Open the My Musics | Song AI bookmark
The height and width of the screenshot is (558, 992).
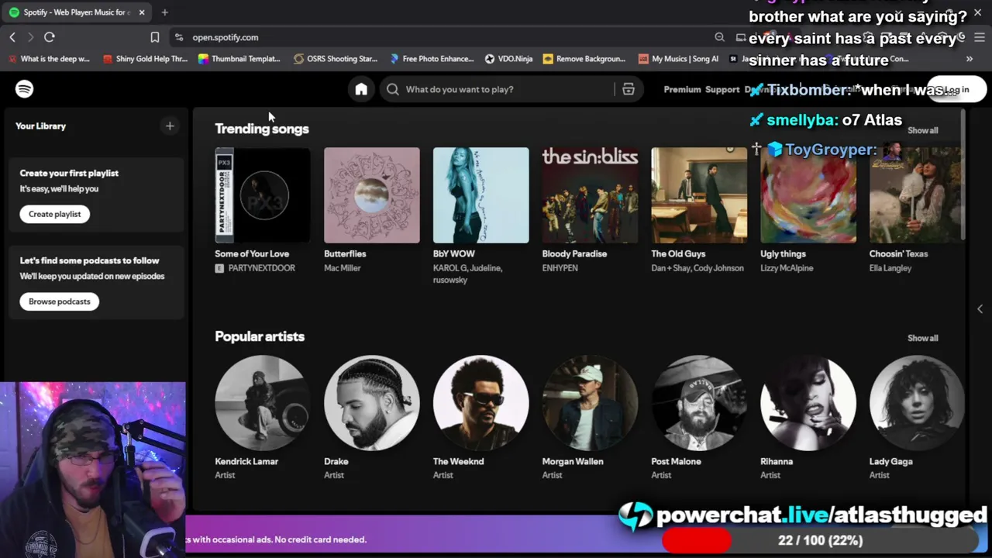tap(679, 59)
